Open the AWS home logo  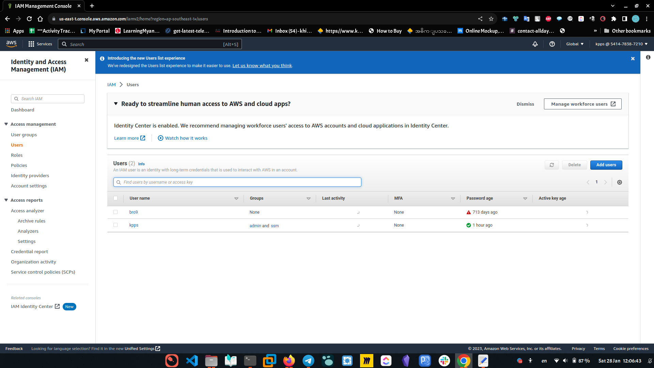[11, 44]
